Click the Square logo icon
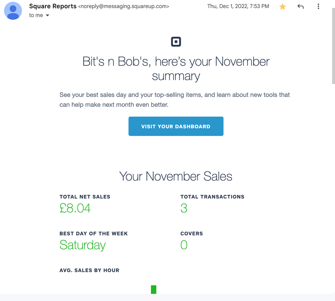Viewport: 335px width, 301px height. pos(176,42)
